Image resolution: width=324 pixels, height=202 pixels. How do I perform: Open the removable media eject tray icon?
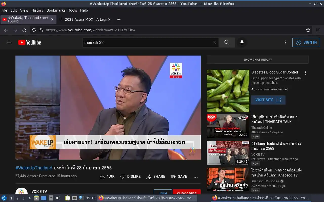click(51, 198)
